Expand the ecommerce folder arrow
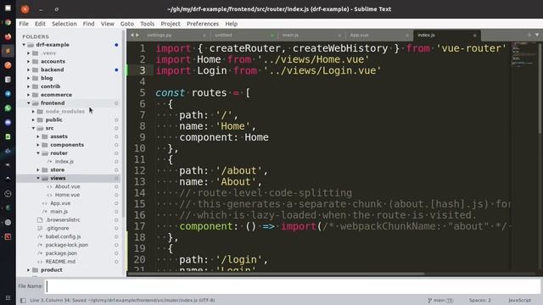The height and width of the screenshot is (305, 543). 29,95
